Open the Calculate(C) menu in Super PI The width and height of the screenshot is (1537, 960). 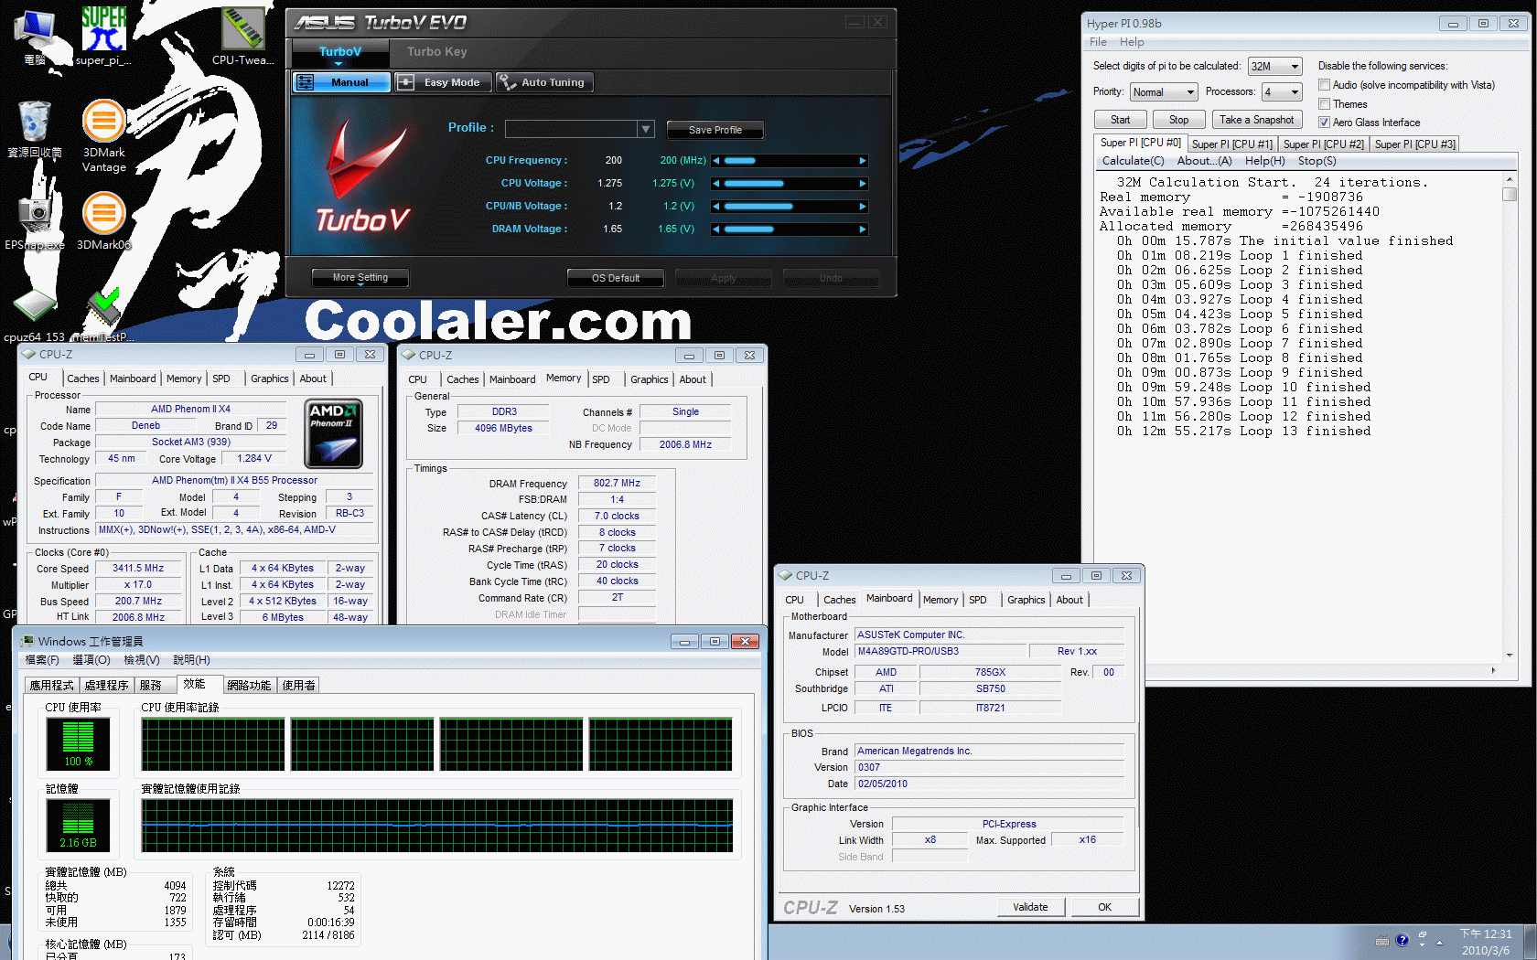pyautogui.click(x=1133, y=161)
